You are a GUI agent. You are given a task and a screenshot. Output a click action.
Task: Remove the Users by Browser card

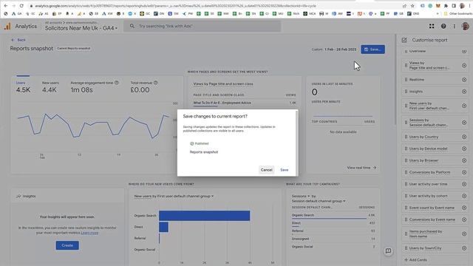coord(464,160)
